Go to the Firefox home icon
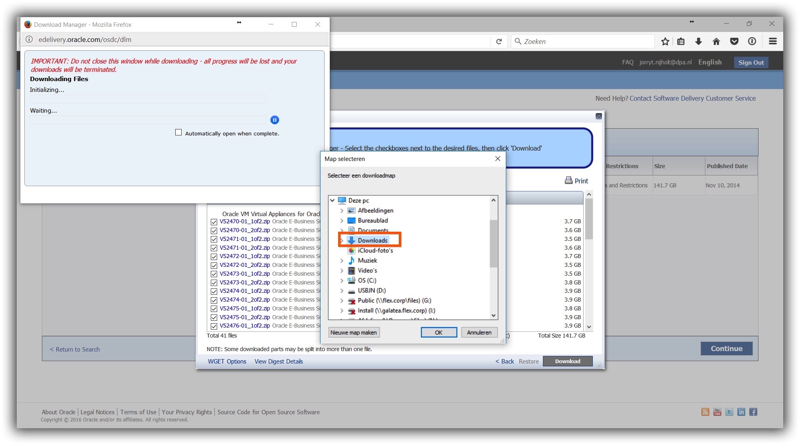Image resolution: width=800 pixels, height=445 pixels. click(x=716, y=41)
